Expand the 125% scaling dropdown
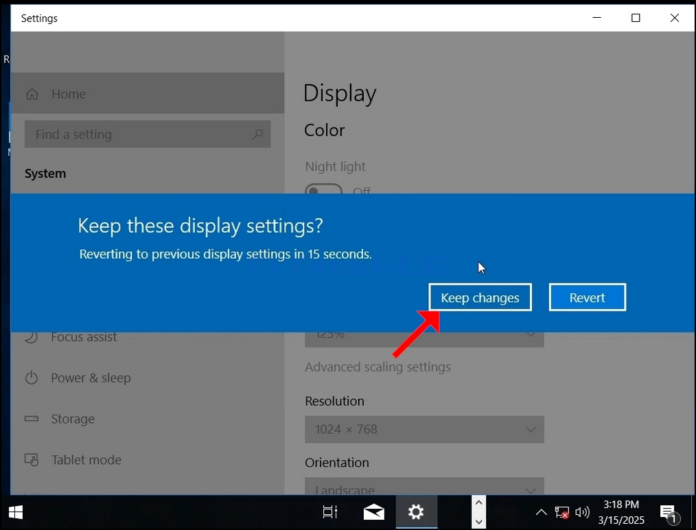 coord(424,340)
